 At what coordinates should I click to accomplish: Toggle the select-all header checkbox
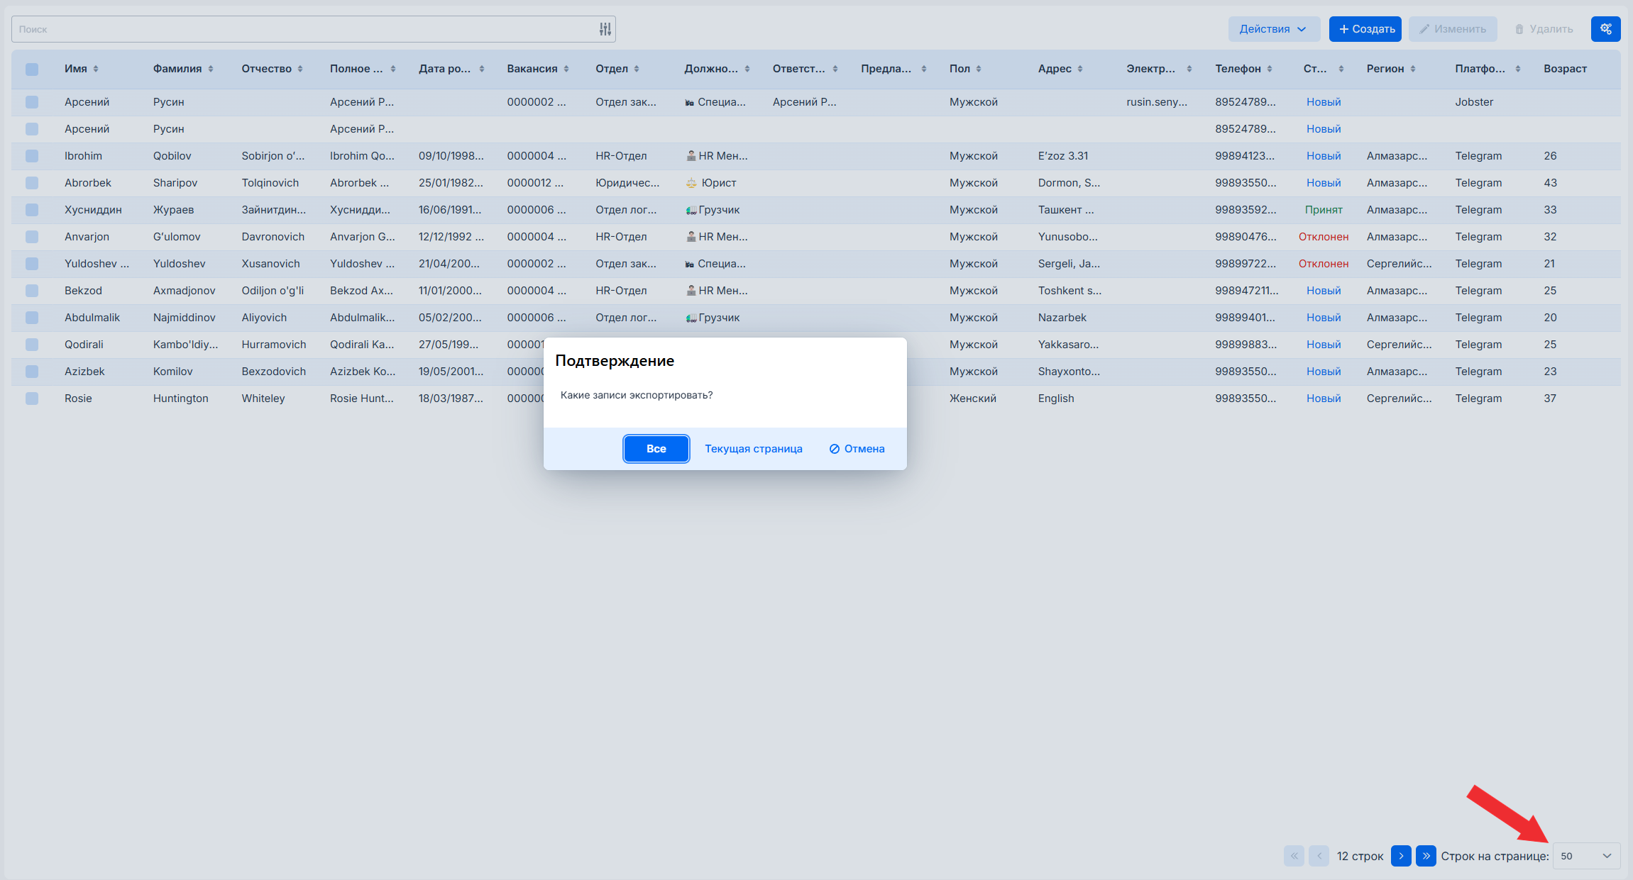[32, 69]
